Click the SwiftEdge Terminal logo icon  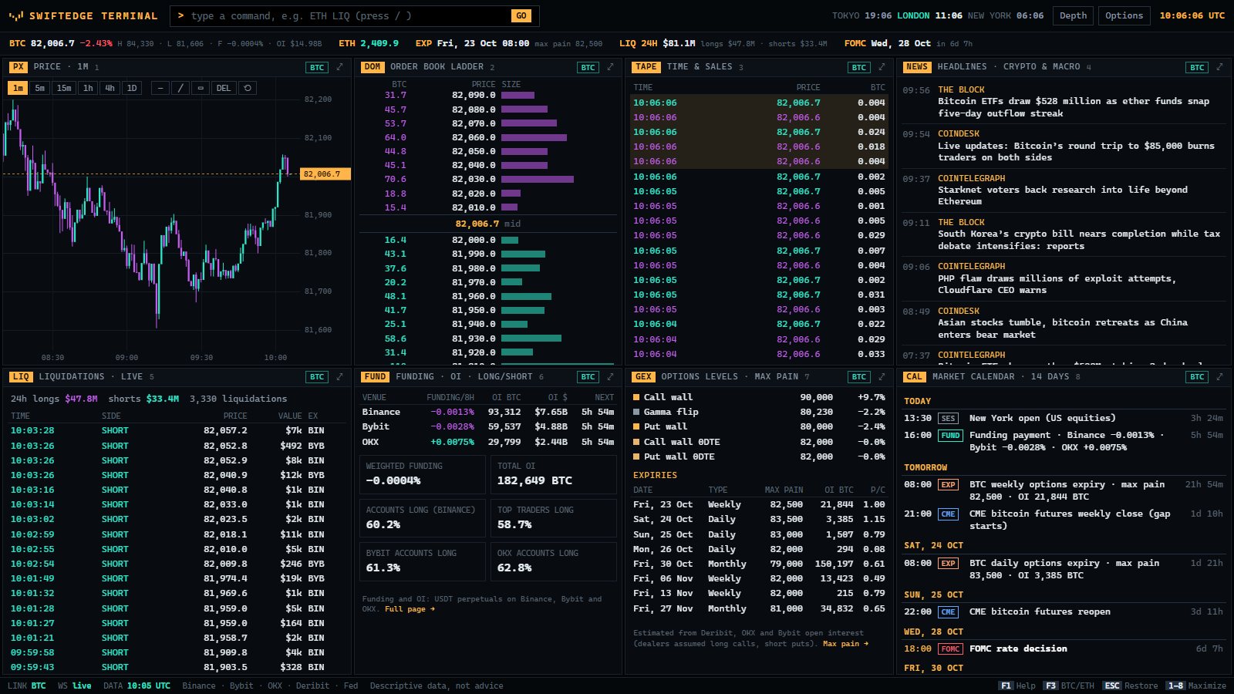tap(16, 15)
